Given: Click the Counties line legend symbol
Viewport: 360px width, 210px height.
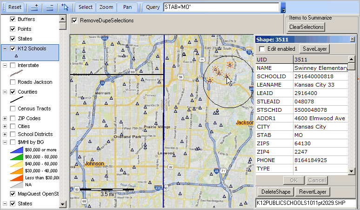Looking at the screenshot, I should [17, 100].
